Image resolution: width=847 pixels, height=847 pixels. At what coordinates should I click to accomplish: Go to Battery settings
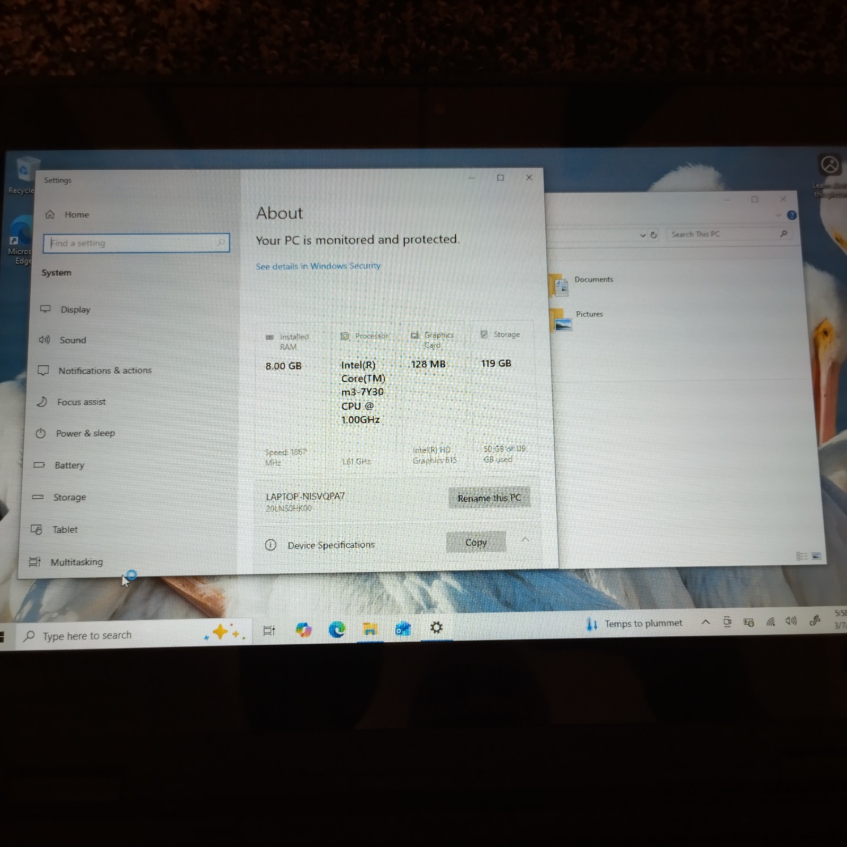point(59,465)
